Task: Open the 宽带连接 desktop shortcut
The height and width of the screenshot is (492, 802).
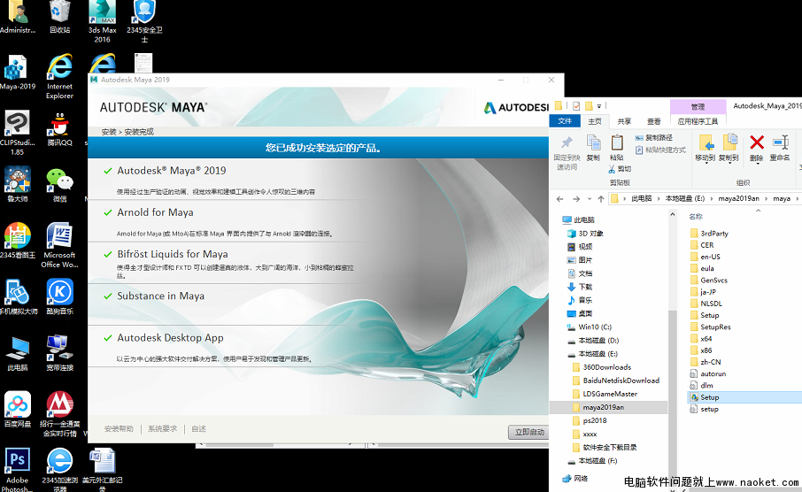Action: point(60,353)
